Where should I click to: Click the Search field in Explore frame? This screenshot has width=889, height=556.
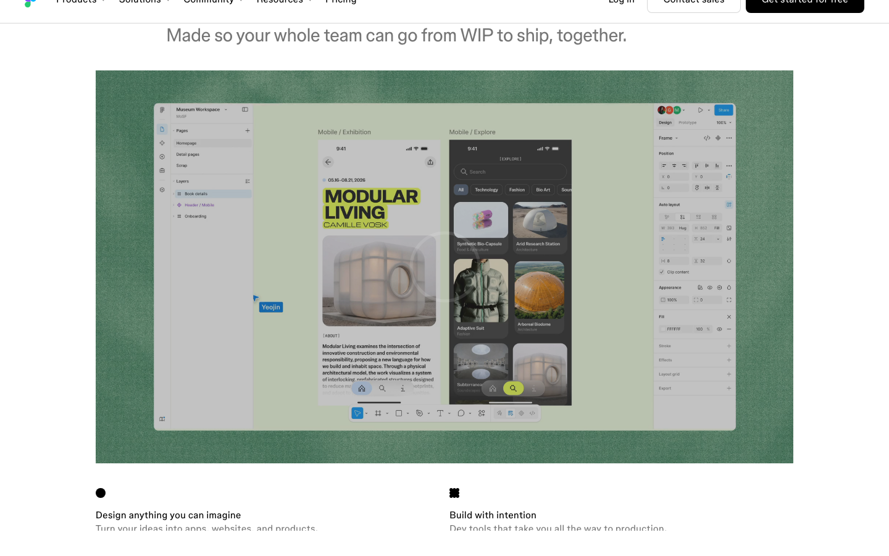[510, 172]
